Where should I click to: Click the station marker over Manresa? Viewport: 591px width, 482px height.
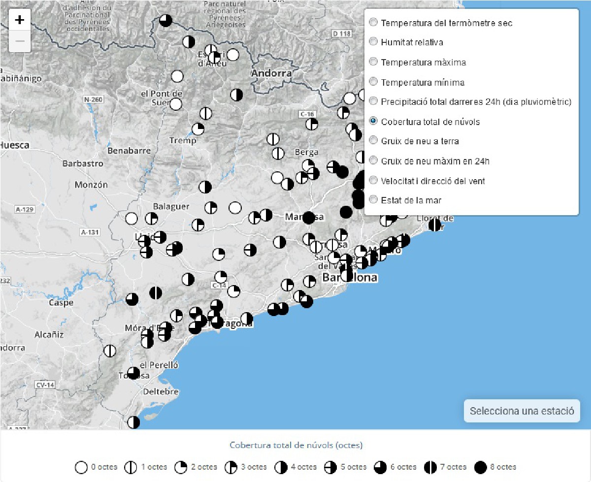tap(309, 217)
